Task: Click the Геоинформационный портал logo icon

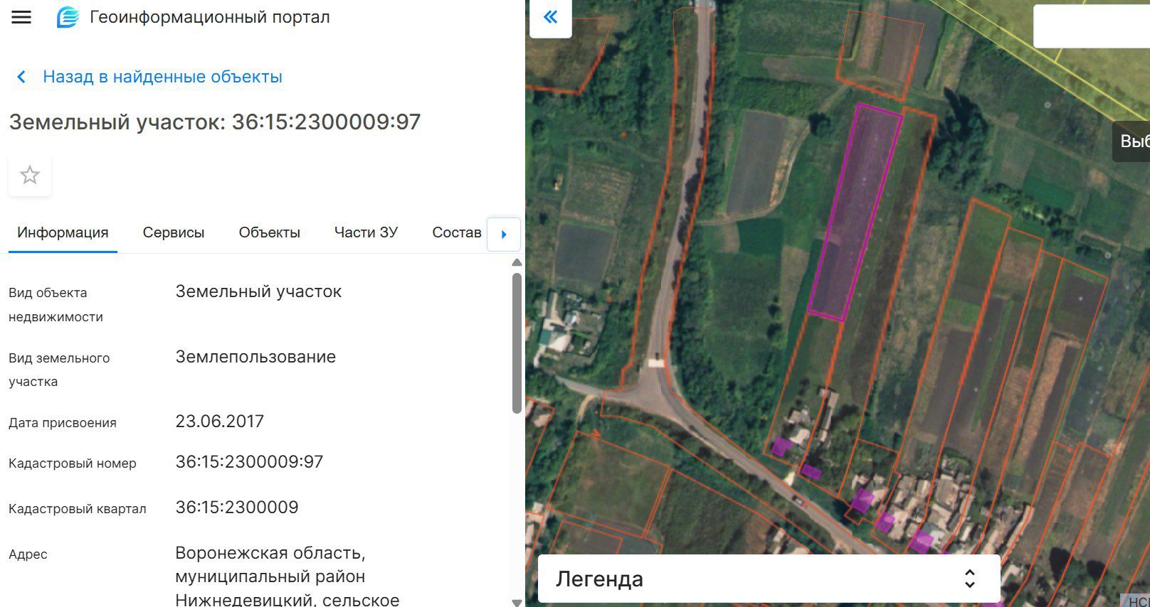Action: (68, 18)
